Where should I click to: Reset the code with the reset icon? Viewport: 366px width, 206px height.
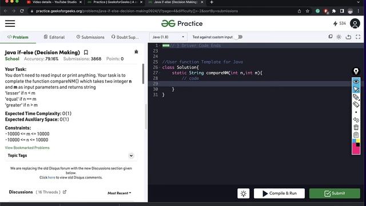[348, 37]
